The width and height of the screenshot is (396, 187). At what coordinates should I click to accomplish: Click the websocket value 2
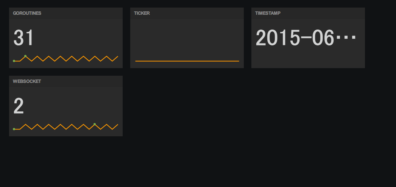tap(19, 106)
